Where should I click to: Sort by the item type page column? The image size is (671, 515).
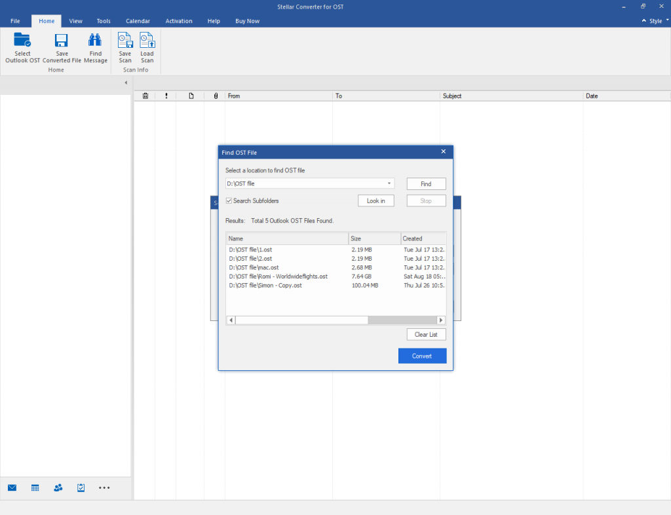(x=191, y=96)
